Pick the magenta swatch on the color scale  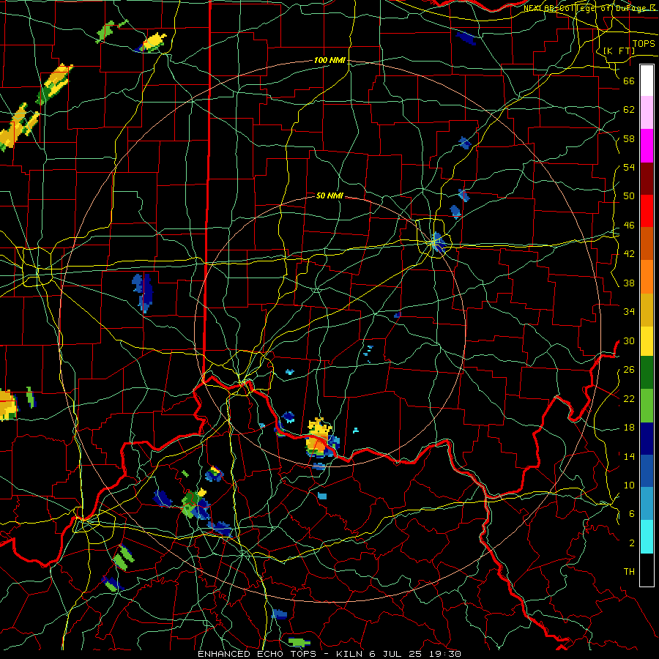tap(647, 146)
